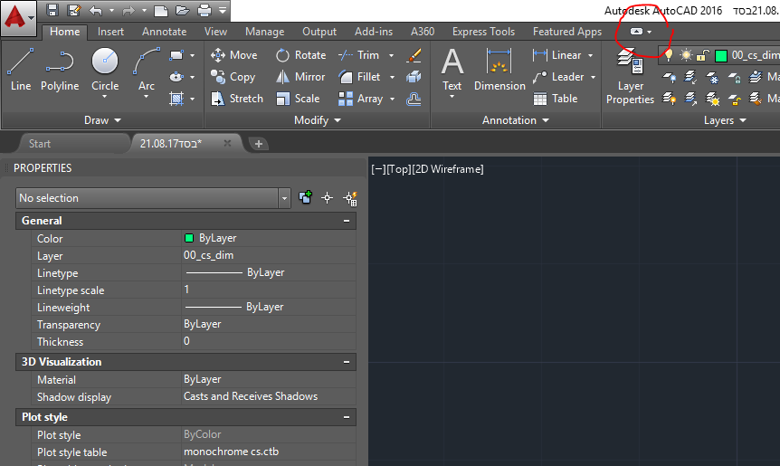Open the Application menu A button
Screen dimensions: 780x466
coord(18,18)
